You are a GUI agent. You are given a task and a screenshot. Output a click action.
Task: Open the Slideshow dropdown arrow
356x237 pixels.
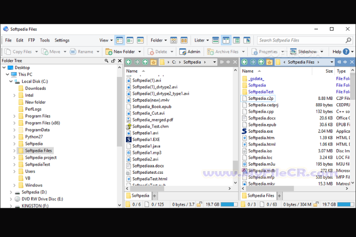coord(322,52)
